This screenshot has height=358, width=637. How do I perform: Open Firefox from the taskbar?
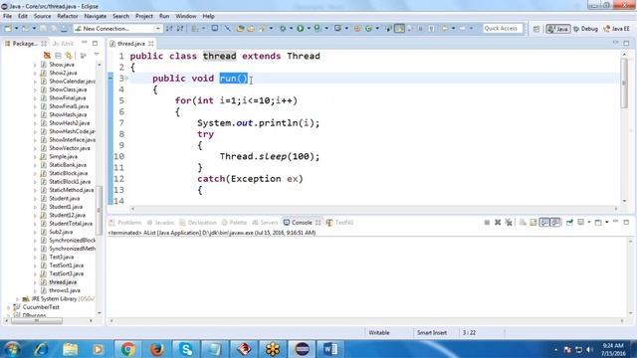157,349
